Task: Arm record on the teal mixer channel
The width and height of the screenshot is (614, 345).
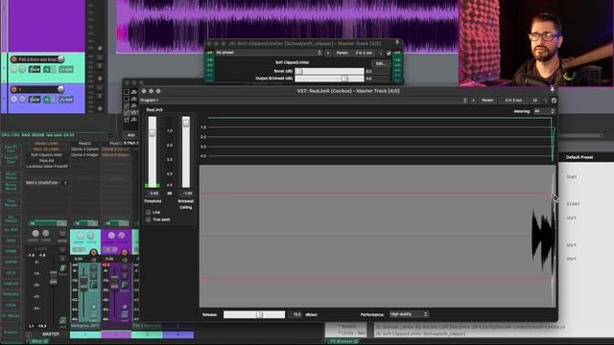Action: (x=94, y=253)
